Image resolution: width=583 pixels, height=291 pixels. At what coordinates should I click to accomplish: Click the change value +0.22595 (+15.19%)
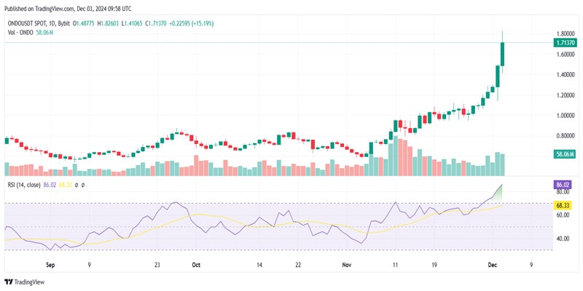pos(192,23)
